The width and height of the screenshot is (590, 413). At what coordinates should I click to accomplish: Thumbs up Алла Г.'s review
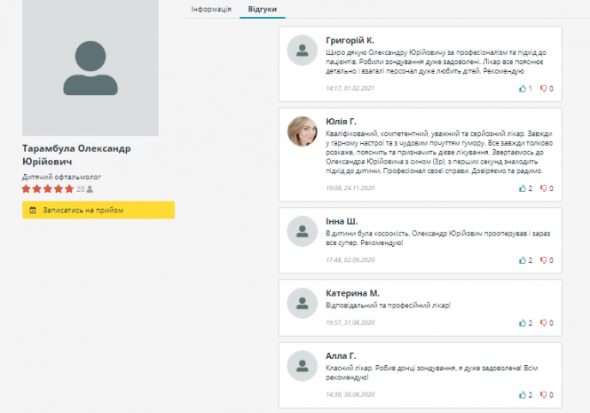(523, 394)
